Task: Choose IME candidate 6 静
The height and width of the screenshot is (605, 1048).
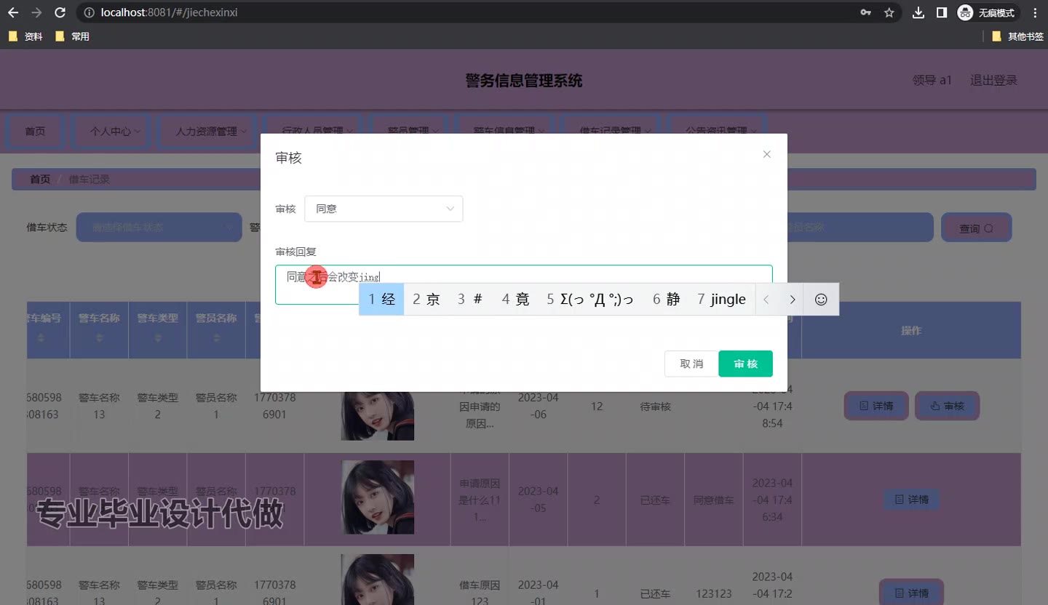Action: (666, 299)
